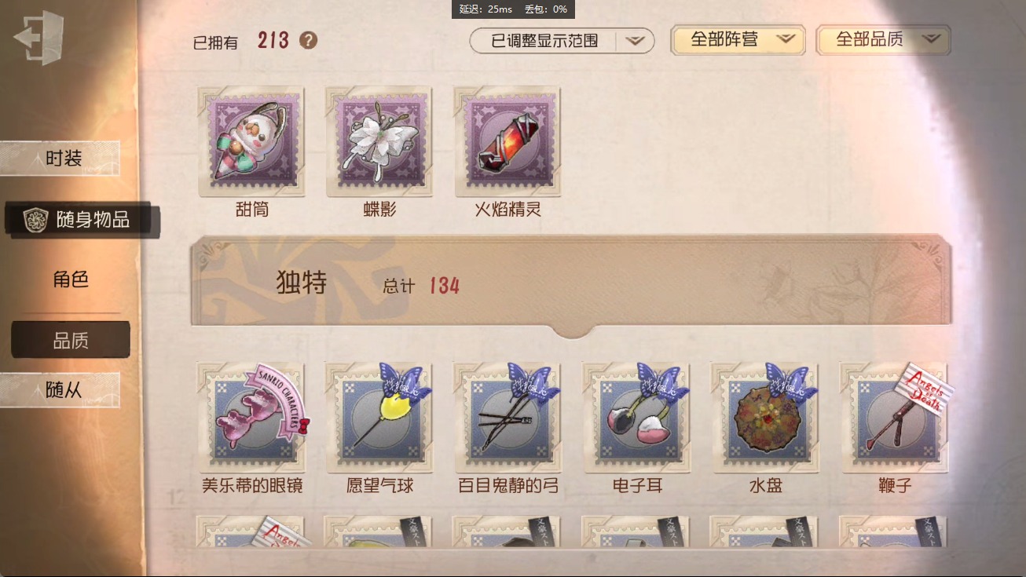This screenshot has height=577, width=1026.
Task: Choose the 愿望气球 balloon item
Action: click(x=380, y=418)
